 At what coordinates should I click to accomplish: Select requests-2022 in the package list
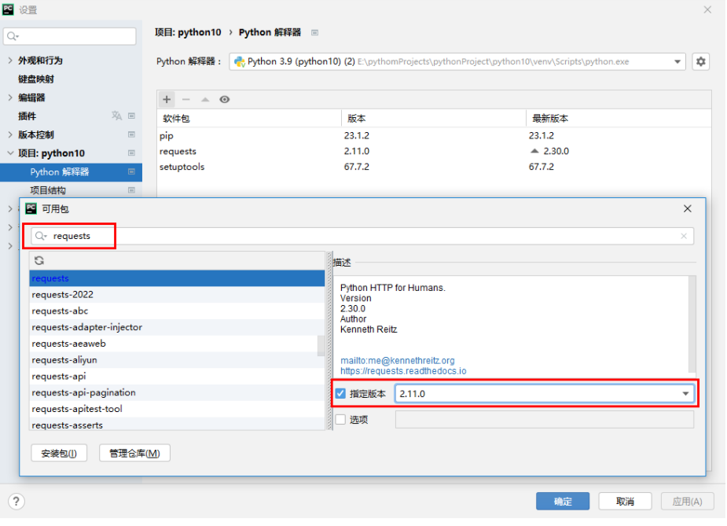tap(177, 295)
